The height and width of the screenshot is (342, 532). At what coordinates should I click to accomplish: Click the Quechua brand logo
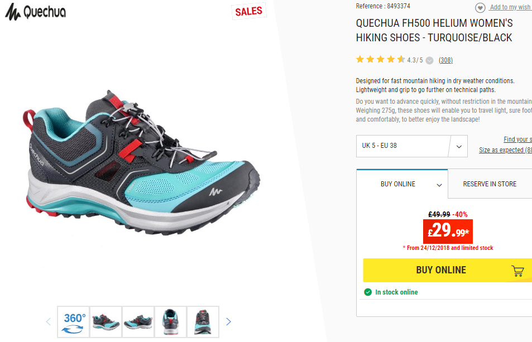(x=35, y=12)
